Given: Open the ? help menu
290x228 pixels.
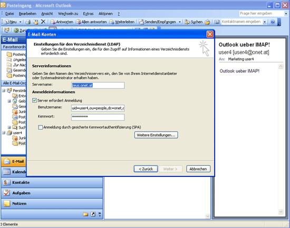Looking at the screenshot, I should [x=119, y=14].
